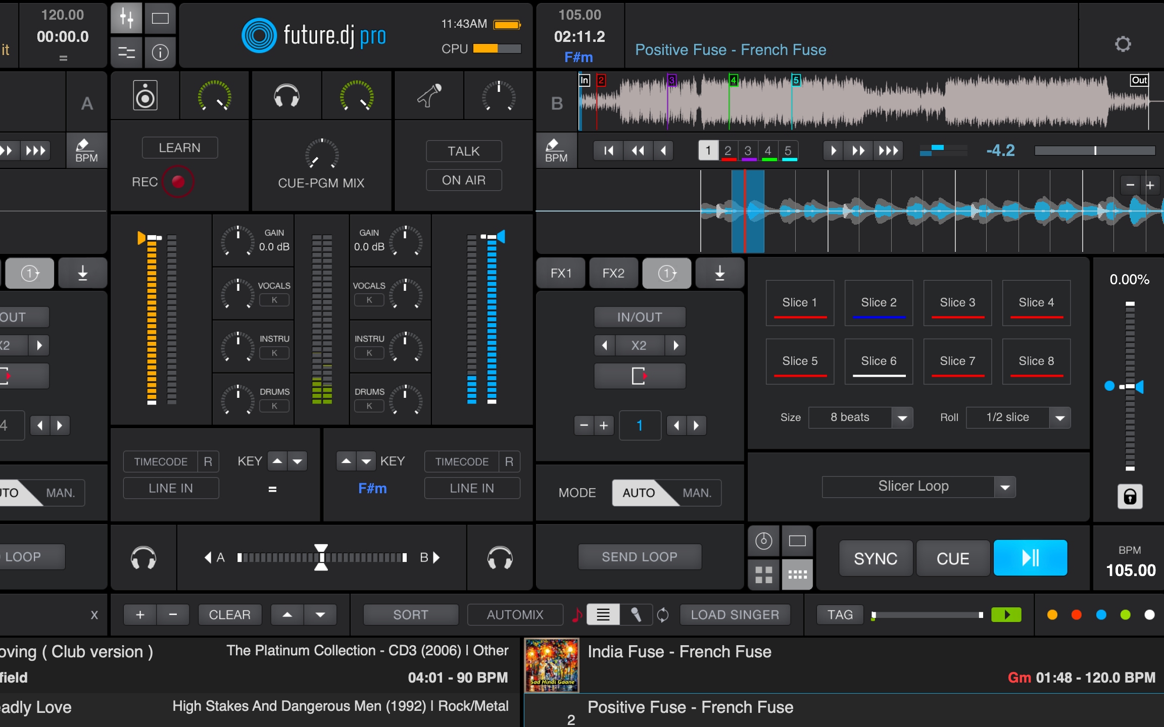Toggle the ON AIR broadcast button
1164x727 pixels.
[x=463, y=180]
